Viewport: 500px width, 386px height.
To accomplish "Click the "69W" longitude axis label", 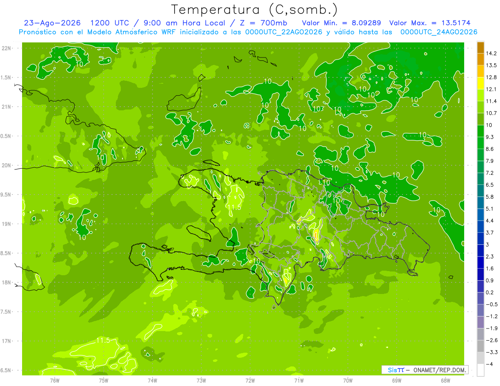I will pos(397,381).
